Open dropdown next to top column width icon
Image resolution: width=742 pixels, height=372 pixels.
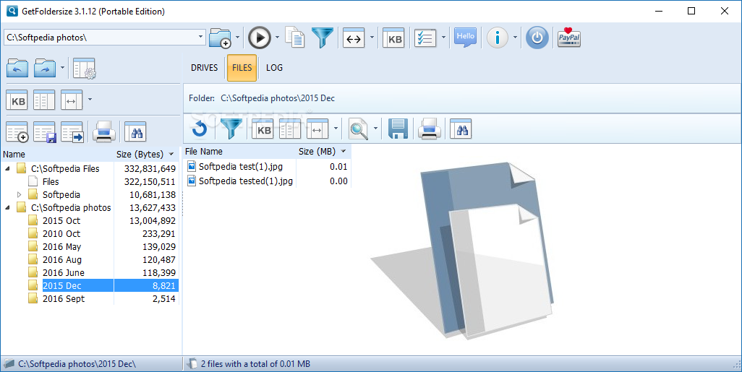(x=372, y=38)
